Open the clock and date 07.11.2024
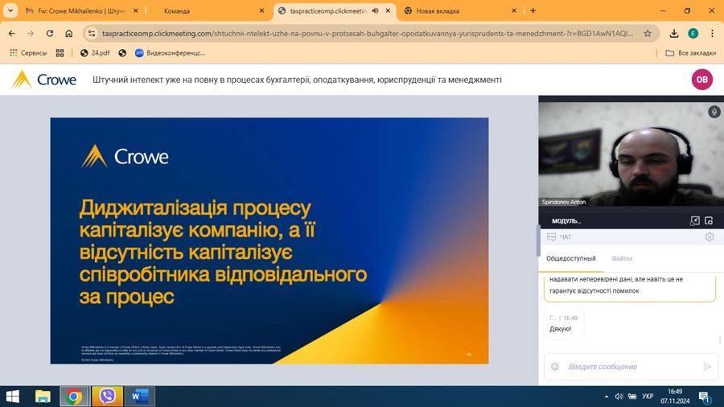This screenshot has height=407, width=724. coord(675,397)
